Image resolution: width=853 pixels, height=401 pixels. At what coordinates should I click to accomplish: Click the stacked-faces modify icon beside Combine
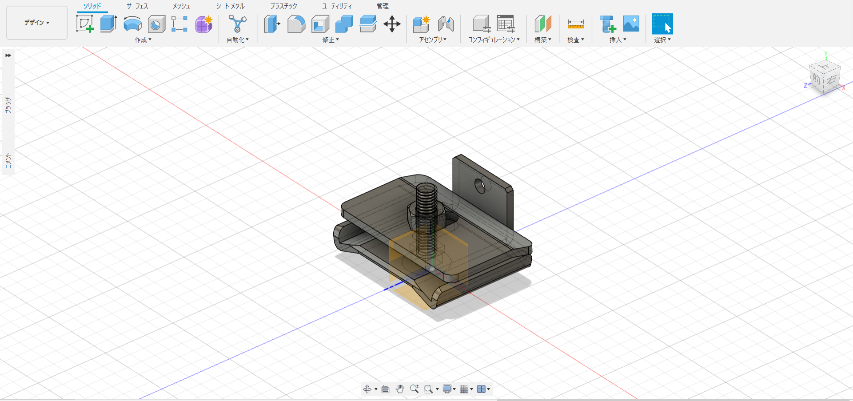click(368, 24)
